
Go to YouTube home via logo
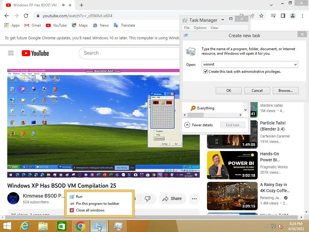pyautogui.click(x=35, y=53)
